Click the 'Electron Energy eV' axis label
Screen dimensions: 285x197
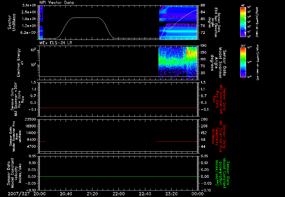[x=20, y=63]
